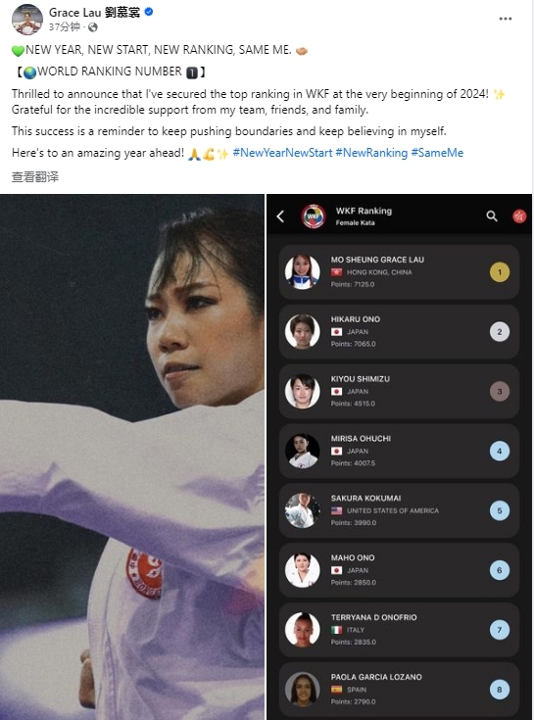Click the blue verified badge
Screen dimensions: 534x720
tap(149, 12)
